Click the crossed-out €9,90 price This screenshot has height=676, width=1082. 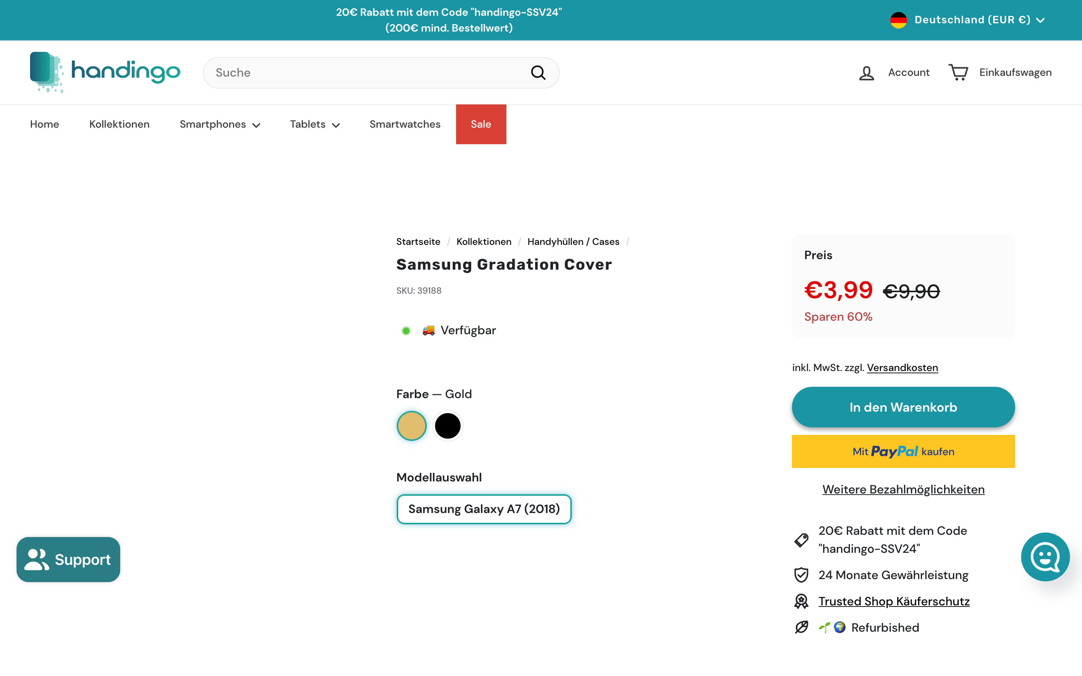coord(912,291)
